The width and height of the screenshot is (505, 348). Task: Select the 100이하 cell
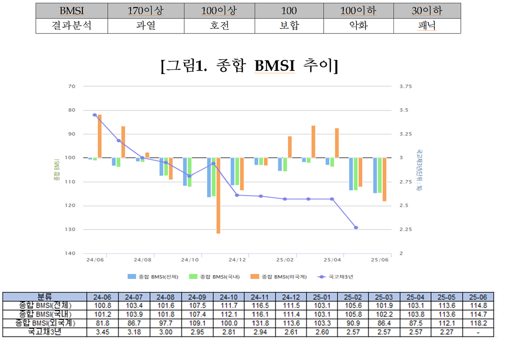(359, 10)
